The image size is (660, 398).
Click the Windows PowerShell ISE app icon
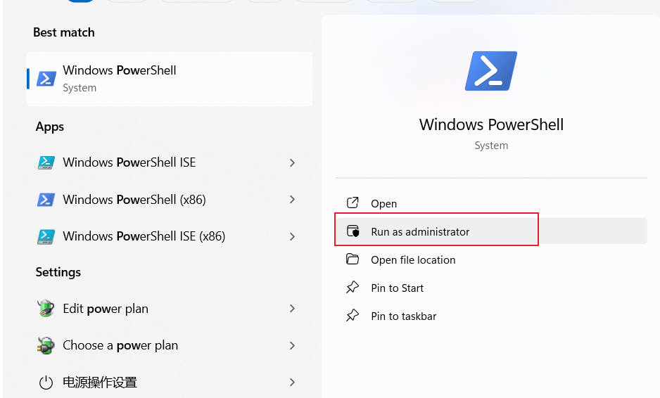pos(46,162)
